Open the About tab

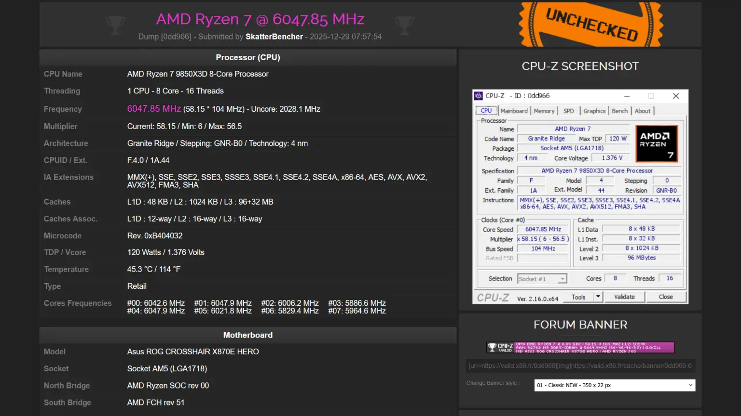coord(643,111)
